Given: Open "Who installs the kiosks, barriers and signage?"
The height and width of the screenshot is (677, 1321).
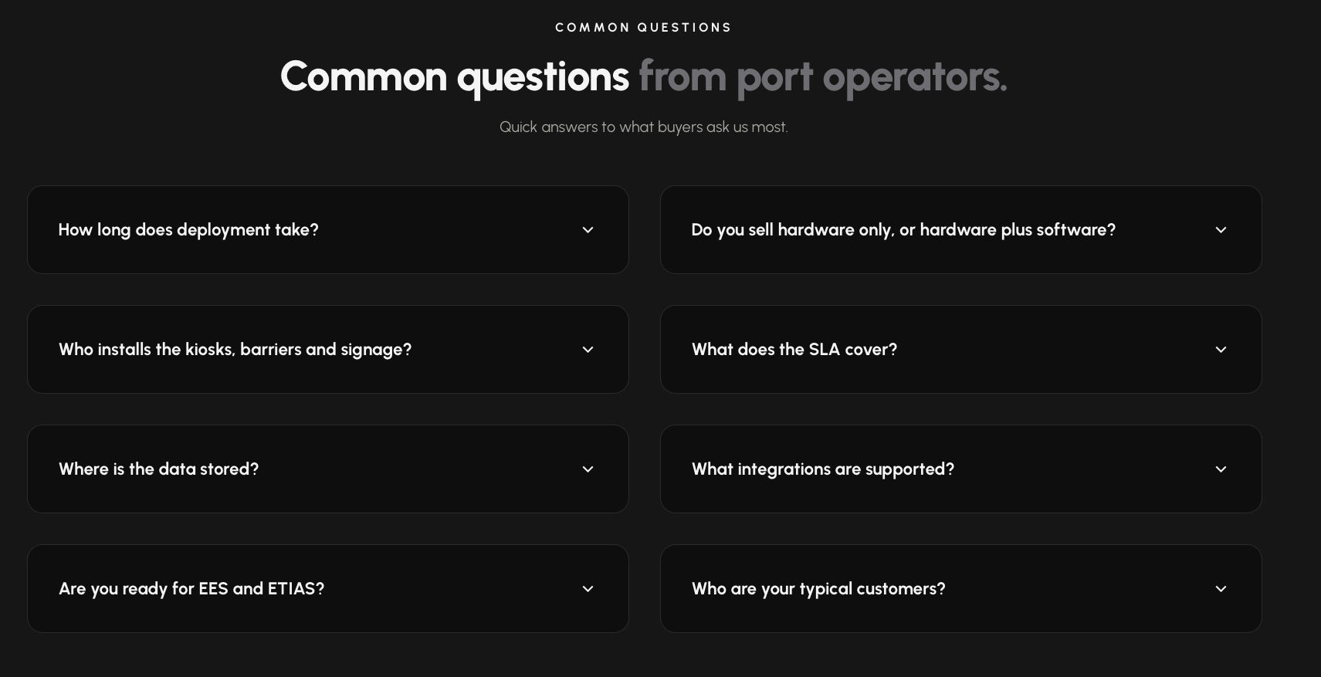Looking at the screenshot, I should click(328, 349).
